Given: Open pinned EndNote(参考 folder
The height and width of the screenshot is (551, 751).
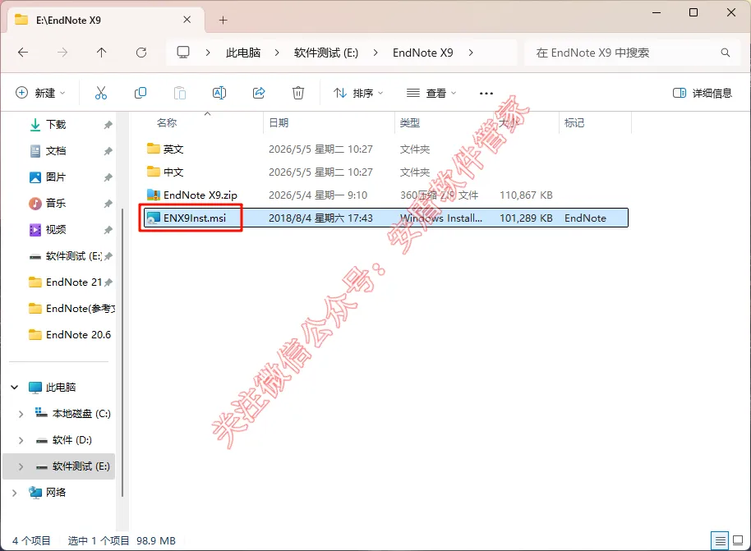Looking at the screenshot, I should point(71,309).
